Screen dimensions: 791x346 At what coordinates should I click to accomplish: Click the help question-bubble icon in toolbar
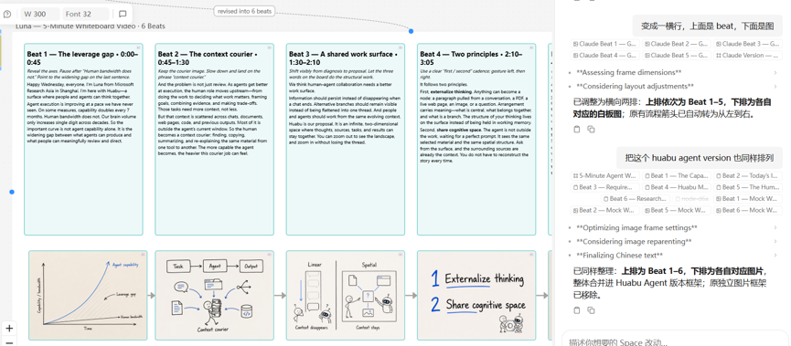coord(7,14)
